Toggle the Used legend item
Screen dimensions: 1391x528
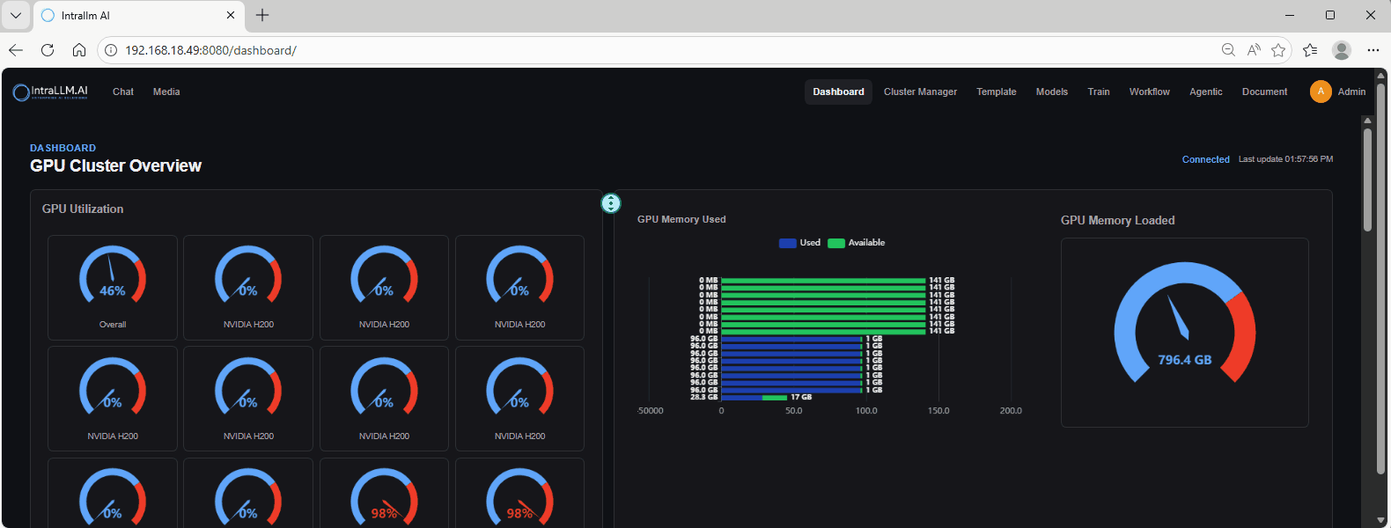799,243
